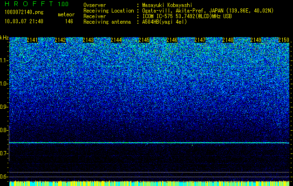293x186 pixels.
Task: Click the 2147 time marker
Action: pos(200,40)
